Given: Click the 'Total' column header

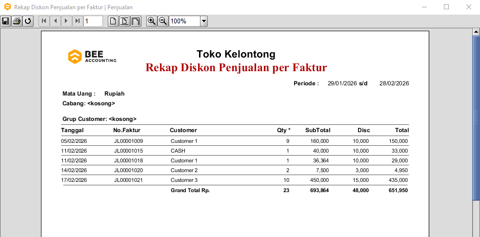Looking at the screenshot, I should (x=402, y=130).
